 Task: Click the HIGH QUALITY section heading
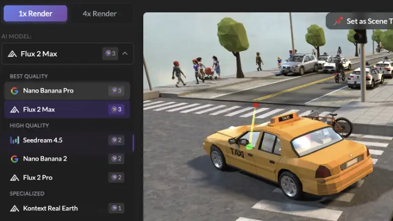(x=29, y=125)
